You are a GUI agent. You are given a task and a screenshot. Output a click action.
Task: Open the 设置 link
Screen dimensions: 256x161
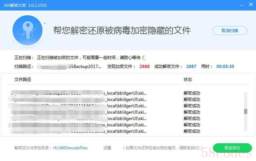107,148
